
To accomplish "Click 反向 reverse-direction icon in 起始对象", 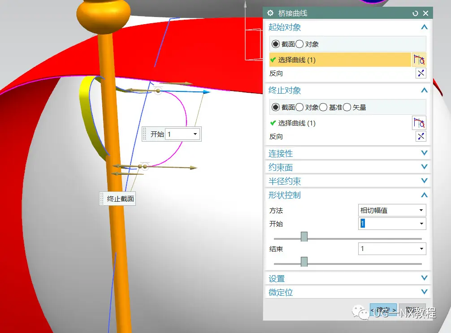I will [x=421, y=74].
